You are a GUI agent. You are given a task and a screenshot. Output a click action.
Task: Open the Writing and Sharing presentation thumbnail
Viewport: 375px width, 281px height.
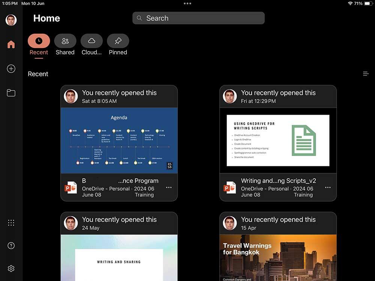coord(119,258)
